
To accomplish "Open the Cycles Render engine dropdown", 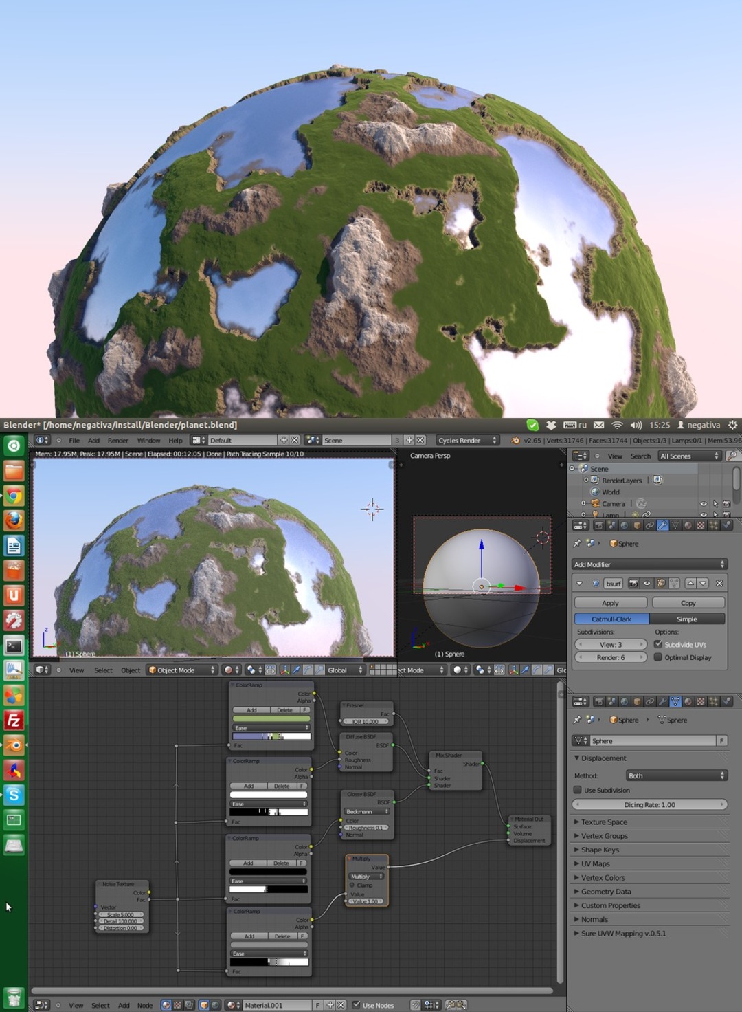I will [467, 441].
